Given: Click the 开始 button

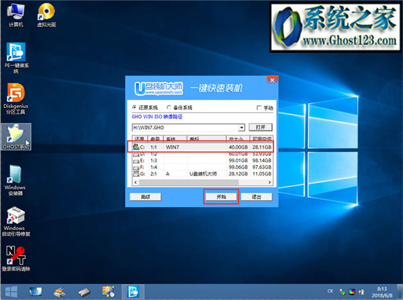Looking at the screenshot, I should coord(221,197).
